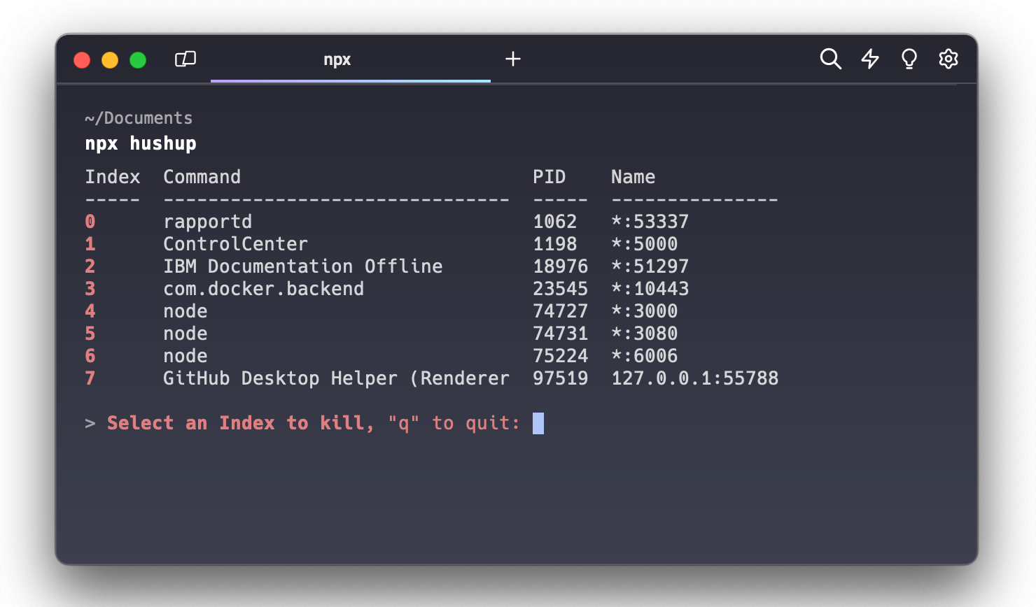Click PID "97519"

pyautogui.click(x=561, y=378)
